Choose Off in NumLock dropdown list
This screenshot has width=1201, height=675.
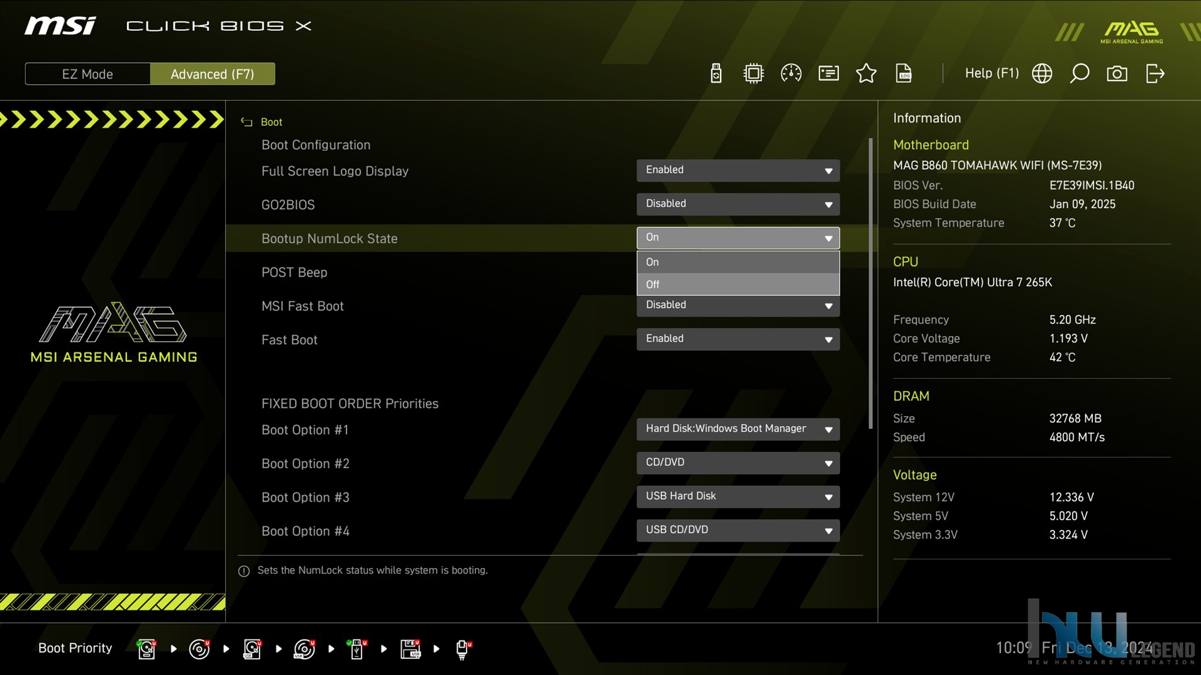click(738, 285)
